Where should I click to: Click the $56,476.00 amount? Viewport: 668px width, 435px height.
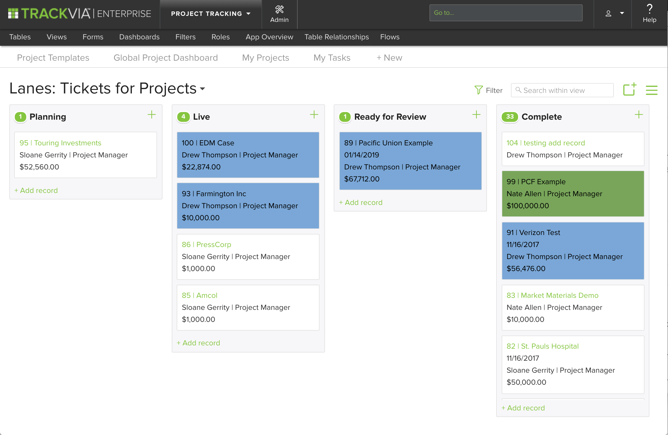[526, 269]
